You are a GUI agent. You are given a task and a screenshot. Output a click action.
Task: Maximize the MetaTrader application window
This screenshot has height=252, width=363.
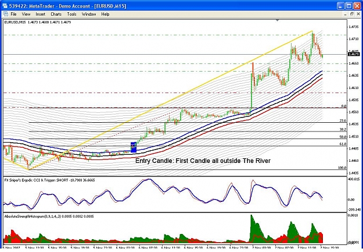[348, 6]
